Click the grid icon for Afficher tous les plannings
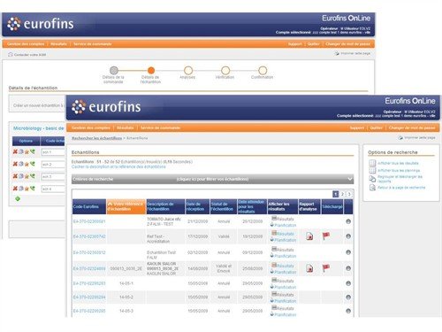The width and height of the screenshot is (442, 332). coord(372,170)
